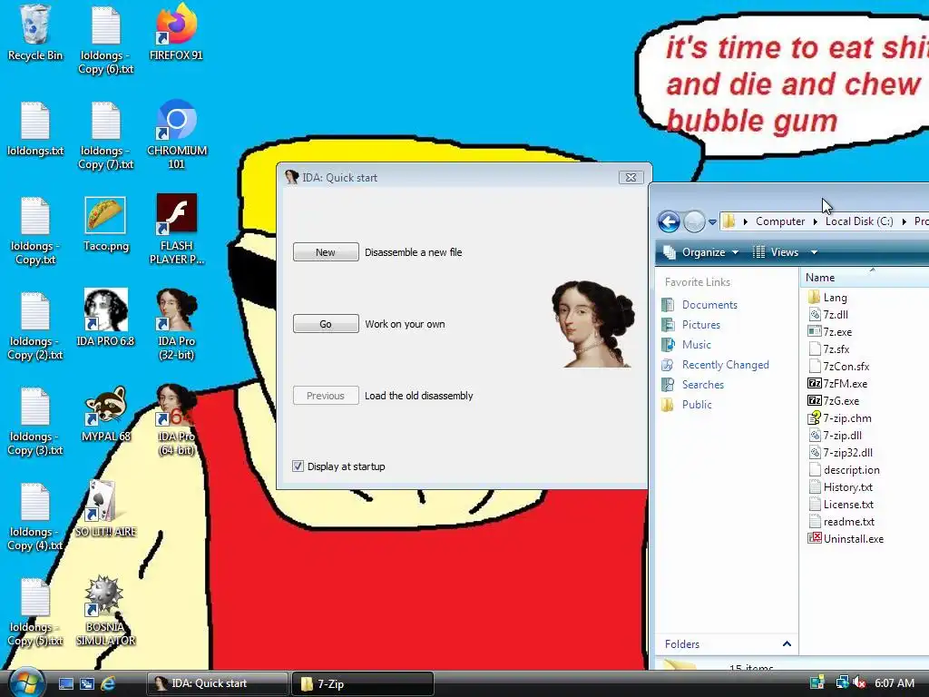Select loldongs - Copy (4).txt file
The width and height of the screenshot is (929, 697).
35,516
